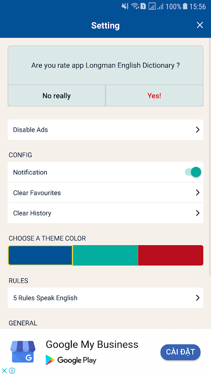Tap the muted sound icon in status bar
This screenshot has width=211, height=375.
point(125,7)
